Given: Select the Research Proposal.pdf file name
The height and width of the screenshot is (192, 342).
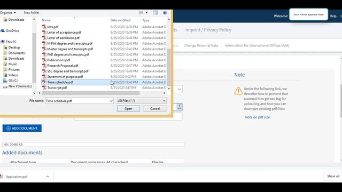Looking at the screenshot, I should coord(63,66).
